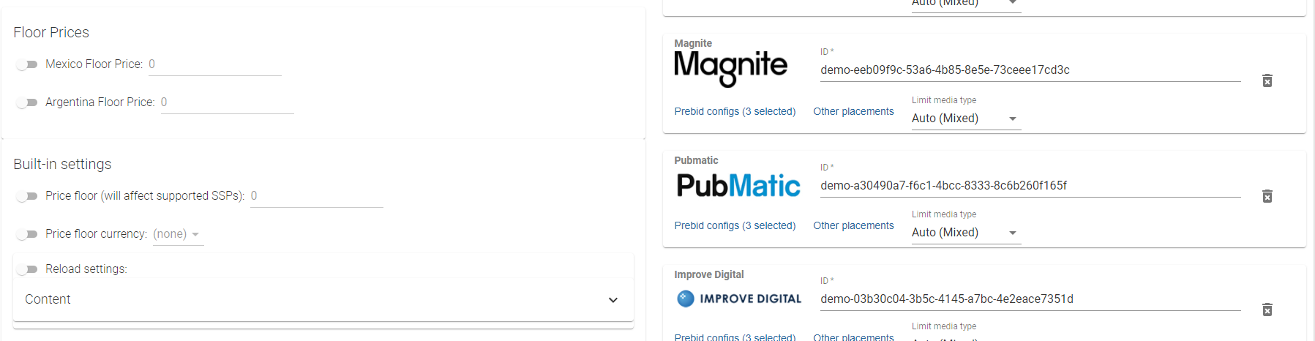Switch on the Price floor currency toggle
This screenshot has height=341, width=1315.
[x=27, y=234]
